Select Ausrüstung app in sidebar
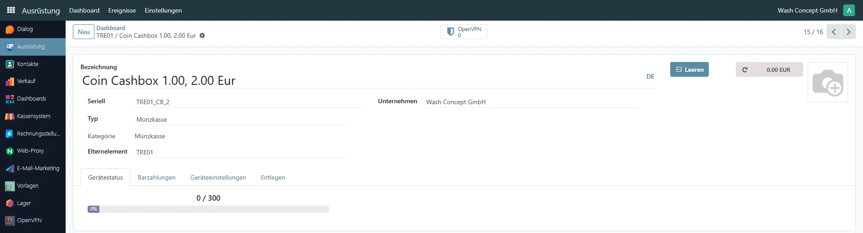 pos(33,47)
